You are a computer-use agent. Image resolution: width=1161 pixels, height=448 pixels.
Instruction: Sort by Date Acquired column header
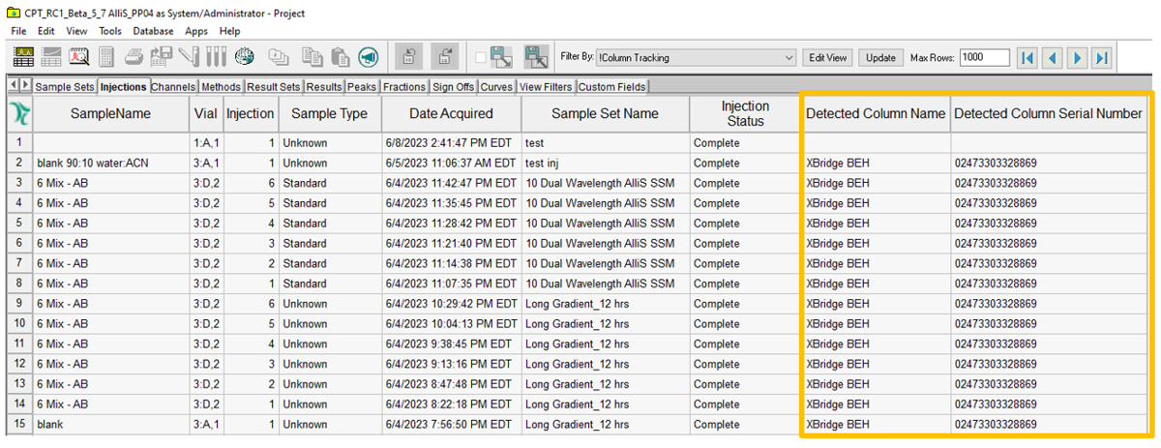(451, 114)
